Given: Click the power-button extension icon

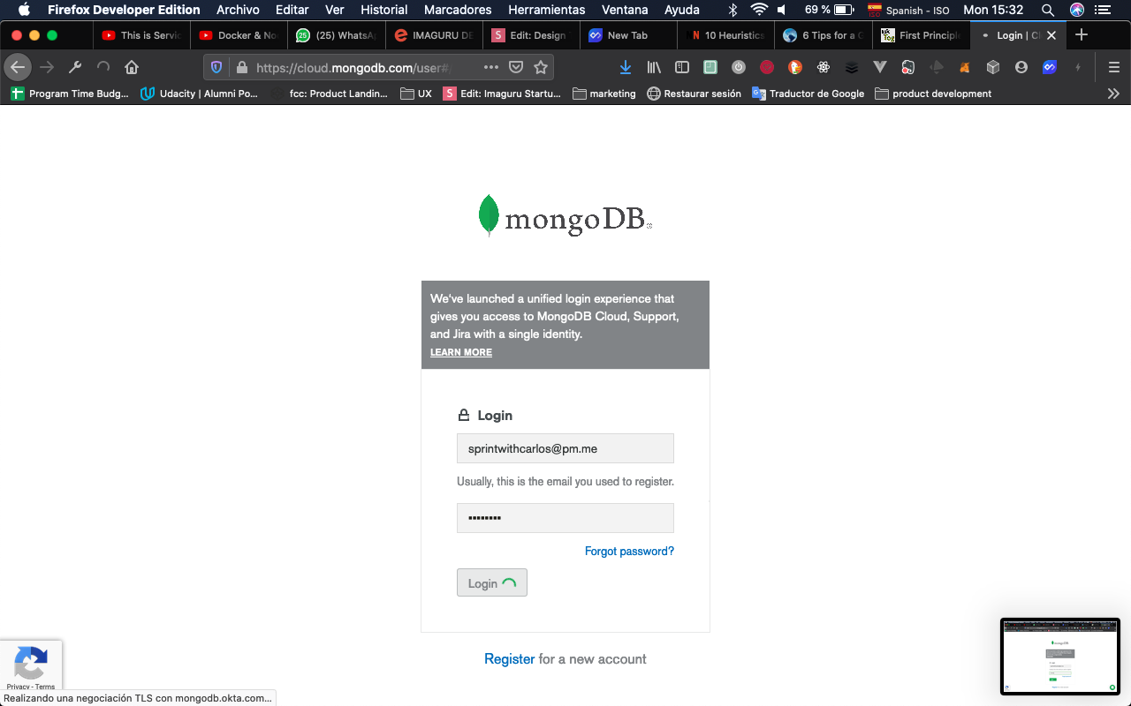Looking at the screenshot, I should [739, 67].
